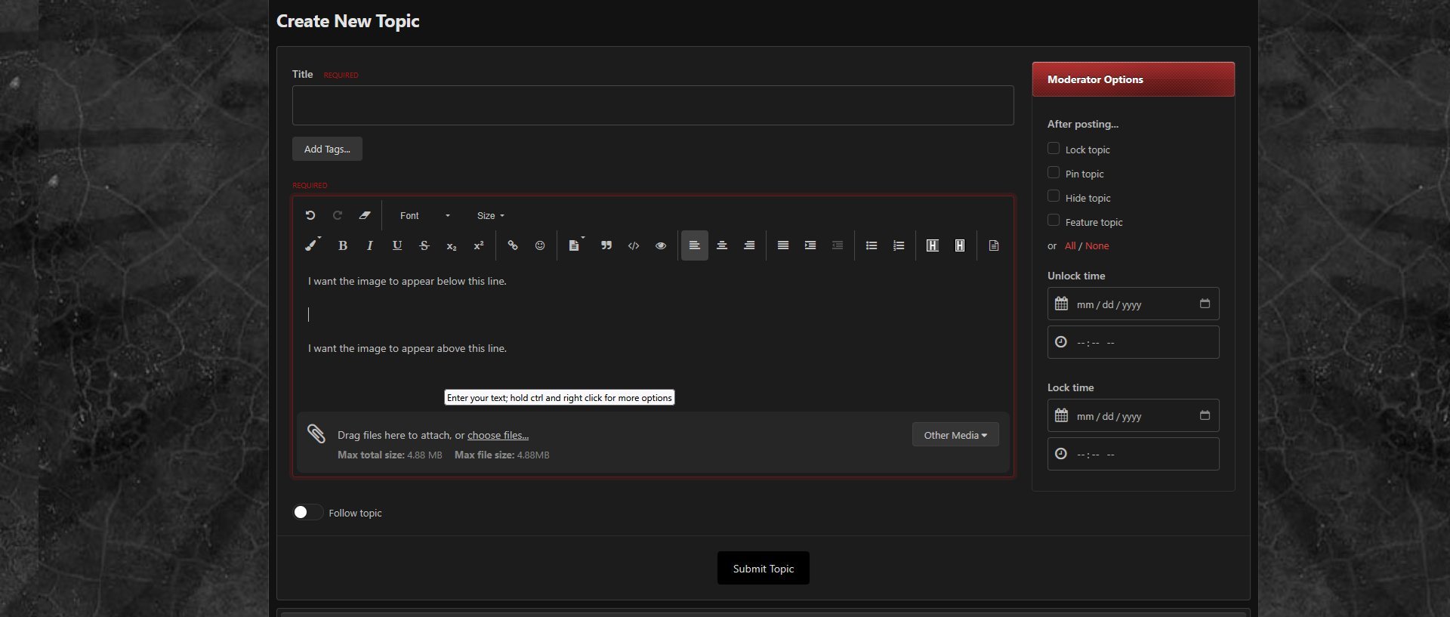Open the Other Media dropdown
The width and height of the screenshot is (1450, 617).
pos(955,435)
